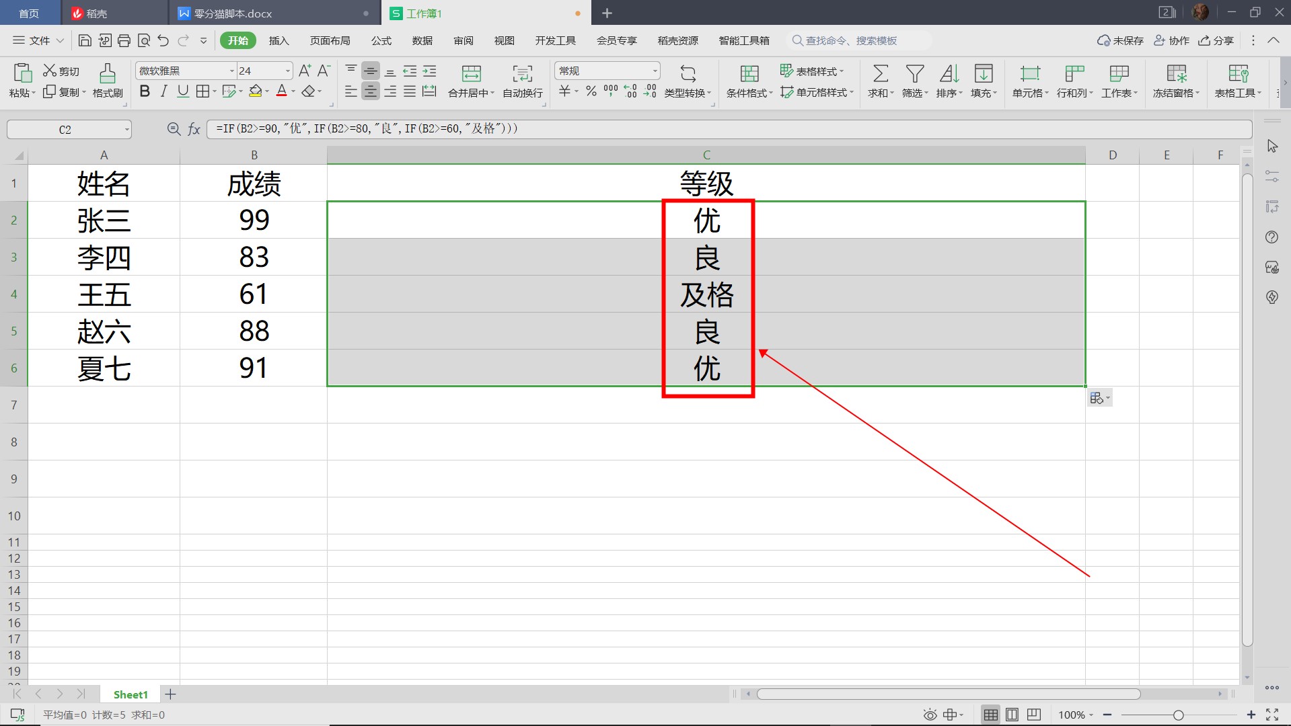This screenshot has width=1291, height=726.
Task: Toggle Italic text formatting
Action: [163, 91]
